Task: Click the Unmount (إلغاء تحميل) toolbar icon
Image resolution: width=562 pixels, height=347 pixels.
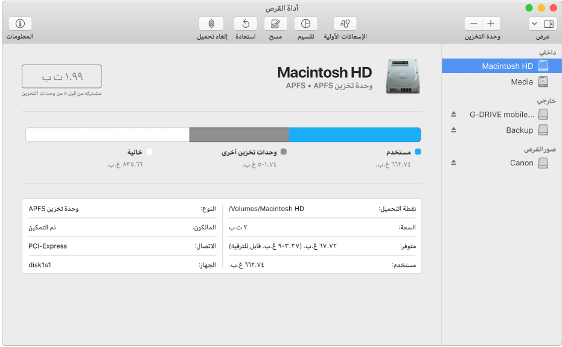Action: pos(211,24)
